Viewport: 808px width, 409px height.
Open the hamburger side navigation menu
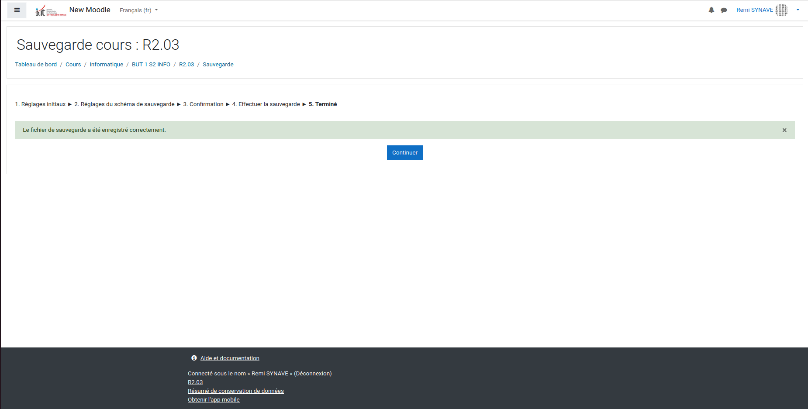click(x=17, y=10)
